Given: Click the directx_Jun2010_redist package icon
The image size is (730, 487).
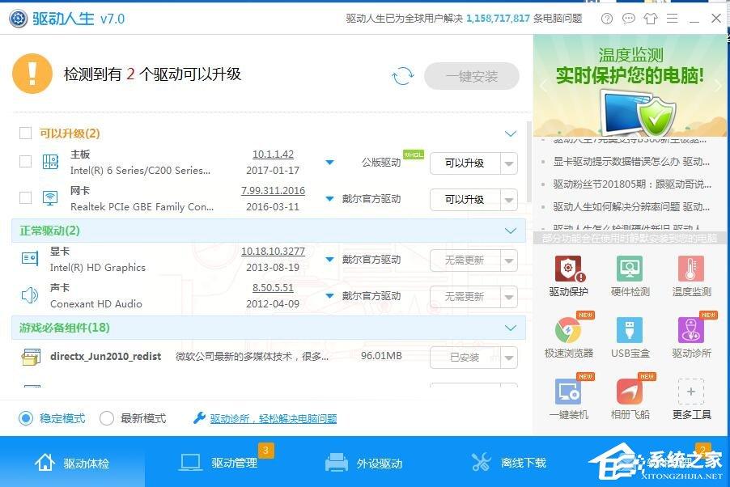Looking at the screenshot, I should (31, 357).
